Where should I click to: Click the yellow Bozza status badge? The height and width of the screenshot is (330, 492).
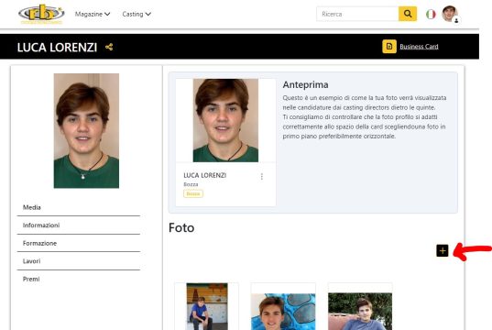point(193,193)
